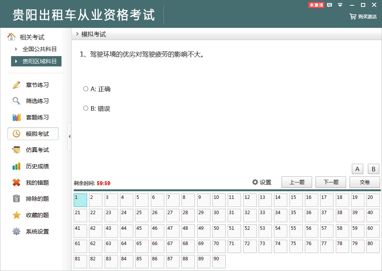This screenshot has height=271, width=382.
Task: Open 购买激活 shopping cart link
Action: (363, 17)
